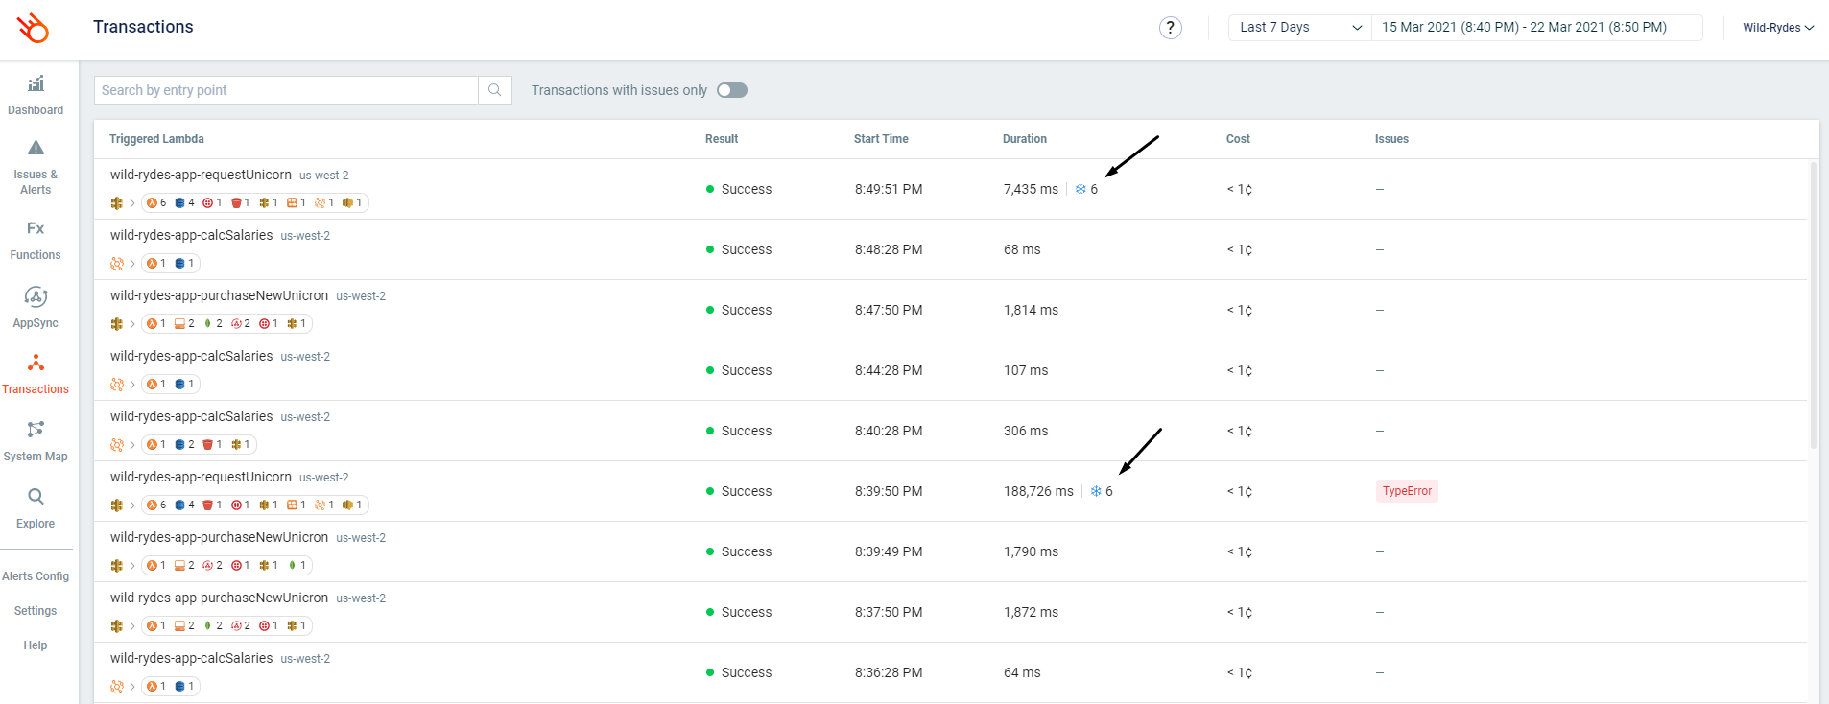The height and width of the screenshot is (704, 1829).
Task: Open the System Map icon
Action: (x=36, y=429)
